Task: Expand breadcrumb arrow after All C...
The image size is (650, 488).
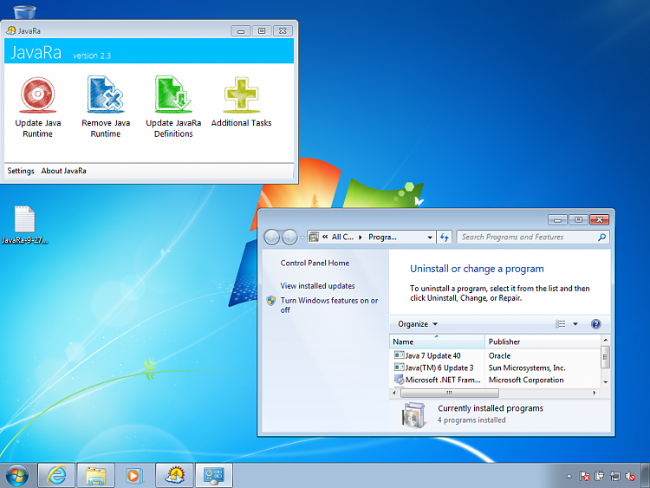Action: [x=361, y=237]
